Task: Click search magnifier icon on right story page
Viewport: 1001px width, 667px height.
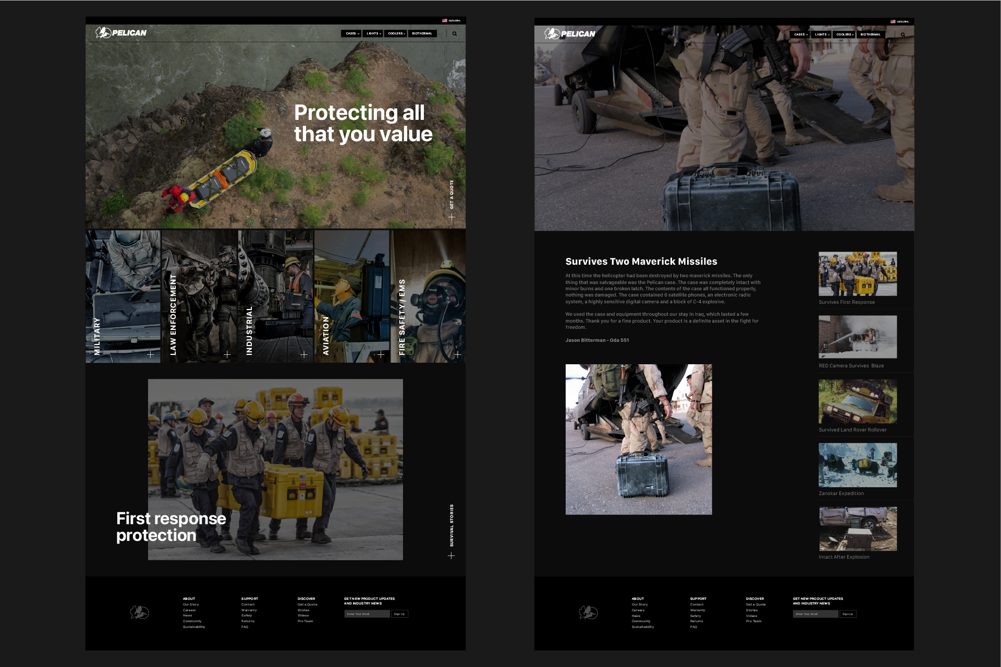Action: [x=903, y=35]
